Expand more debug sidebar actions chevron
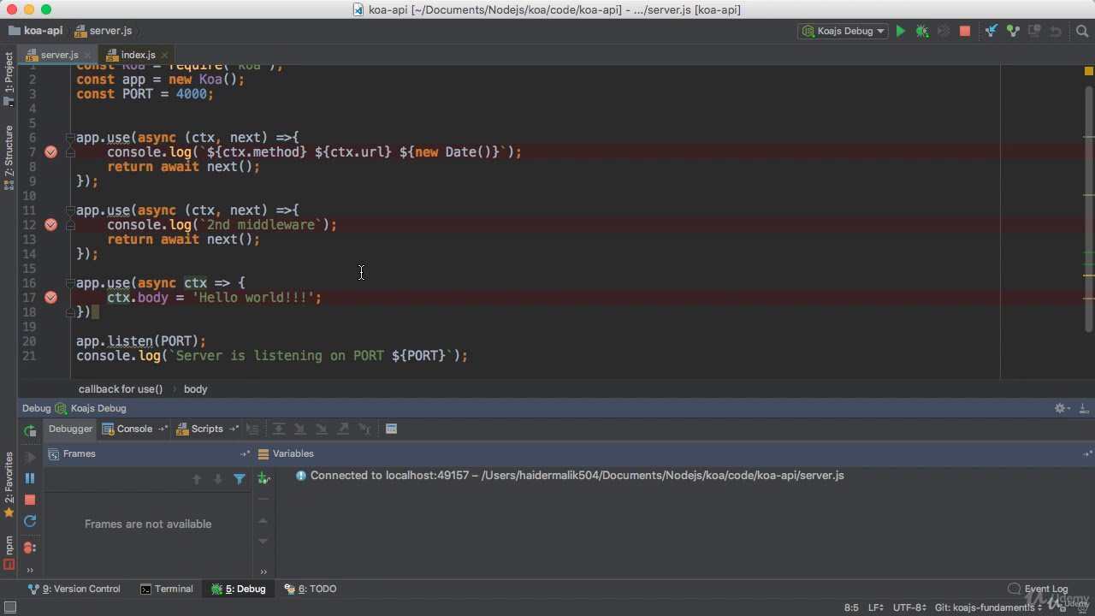1095x616 pixels. click(30, 570)
